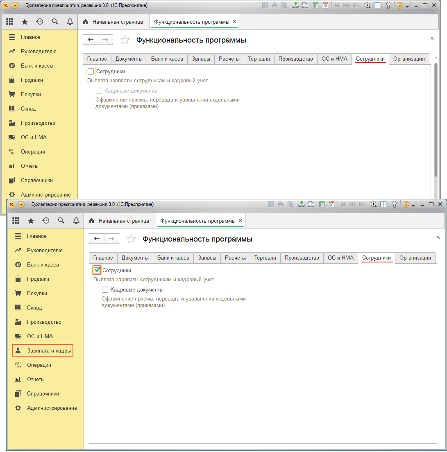Go back with arrow button in back window
The width and height of the screenshot is (447, 452).
pyautogui.click(x=91, y=39)
